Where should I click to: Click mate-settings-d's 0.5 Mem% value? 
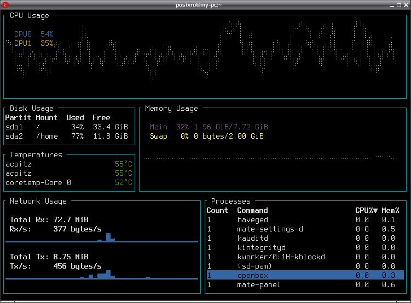pos(389,229)
